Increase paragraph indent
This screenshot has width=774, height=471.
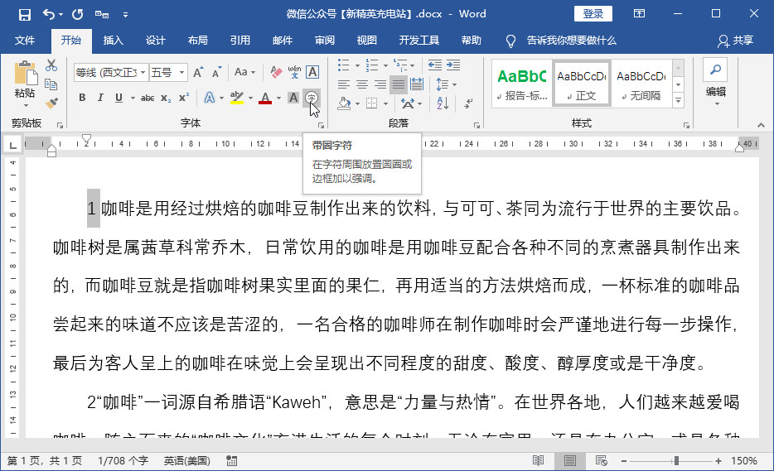click(453, 65)
